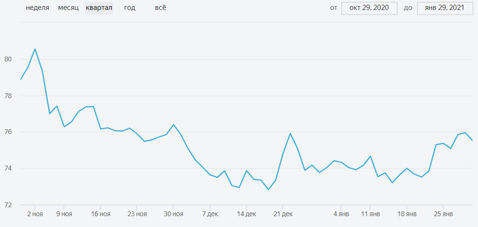Click the 16 ноя axis label
Viewport: 478px width, 227px height.
101,214
